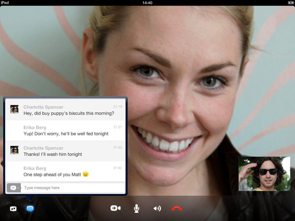Screen dimensions: 295x221
Task: Tap the iPad label in the status bar
Action: click(x=5, y=3)
